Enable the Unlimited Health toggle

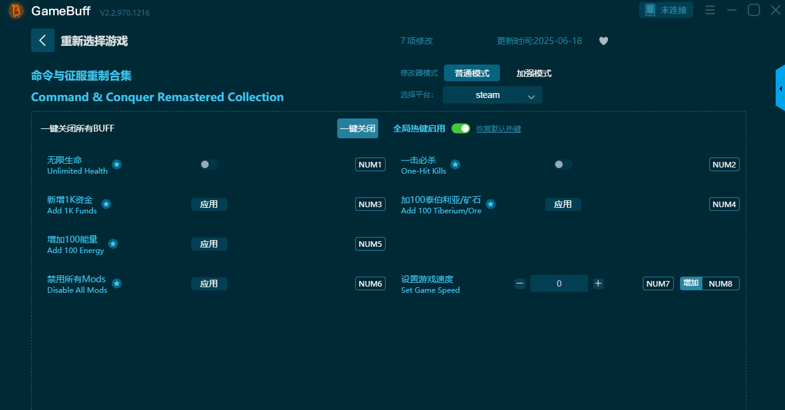pyautogui.click(x=209, y=164)
